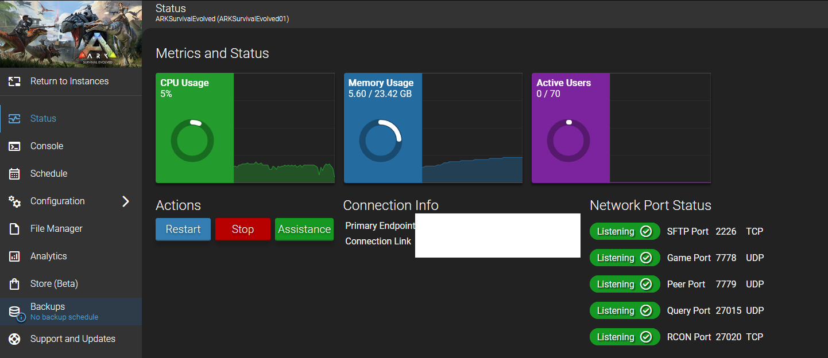
Task: Click the Return to Instances icon
Action: pos(14,81)
